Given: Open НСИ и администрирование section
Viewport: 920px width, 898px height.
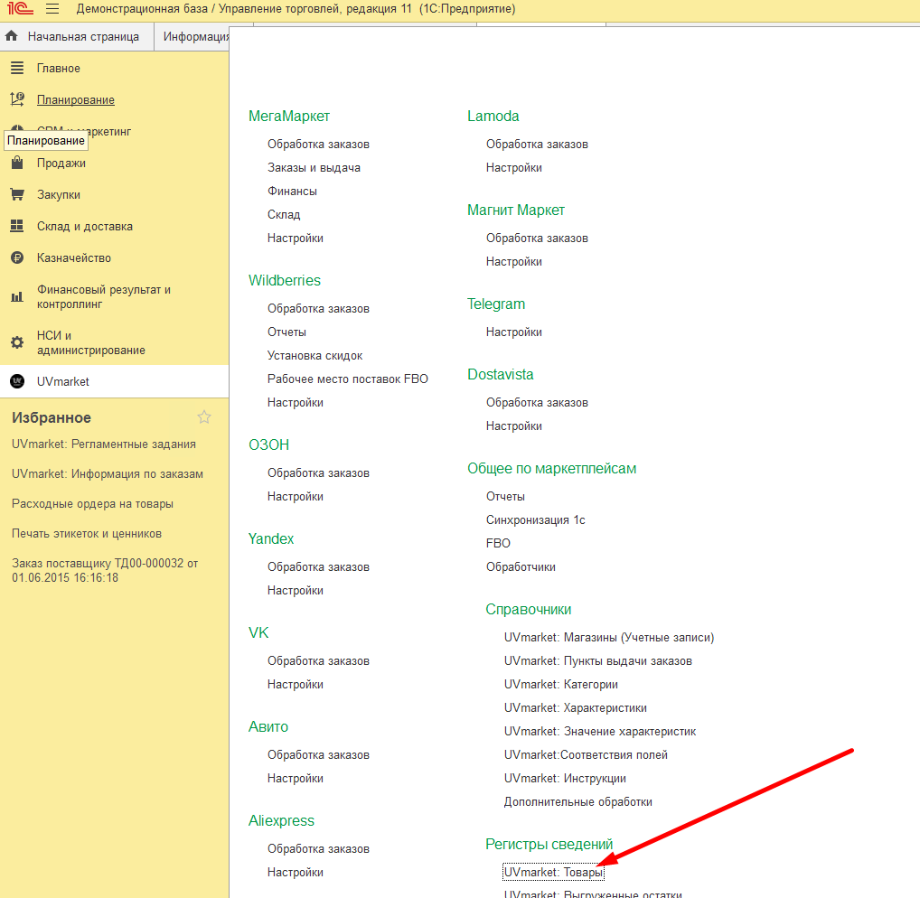Looking at the screenshot, I should pyautogui.click(x=91, y=342).
